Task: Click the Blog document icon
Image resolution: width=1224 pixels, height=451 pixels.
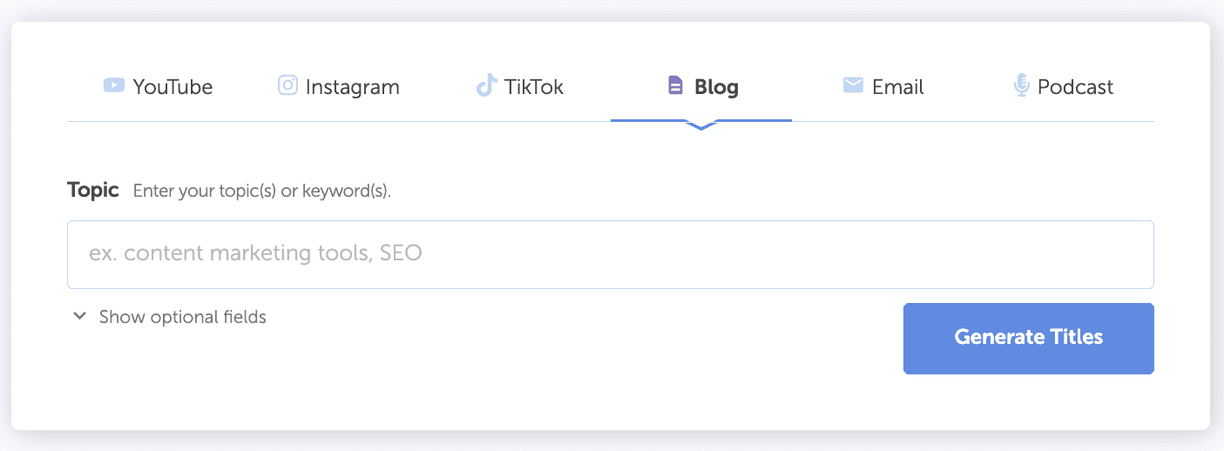Action: click(675, 85)
